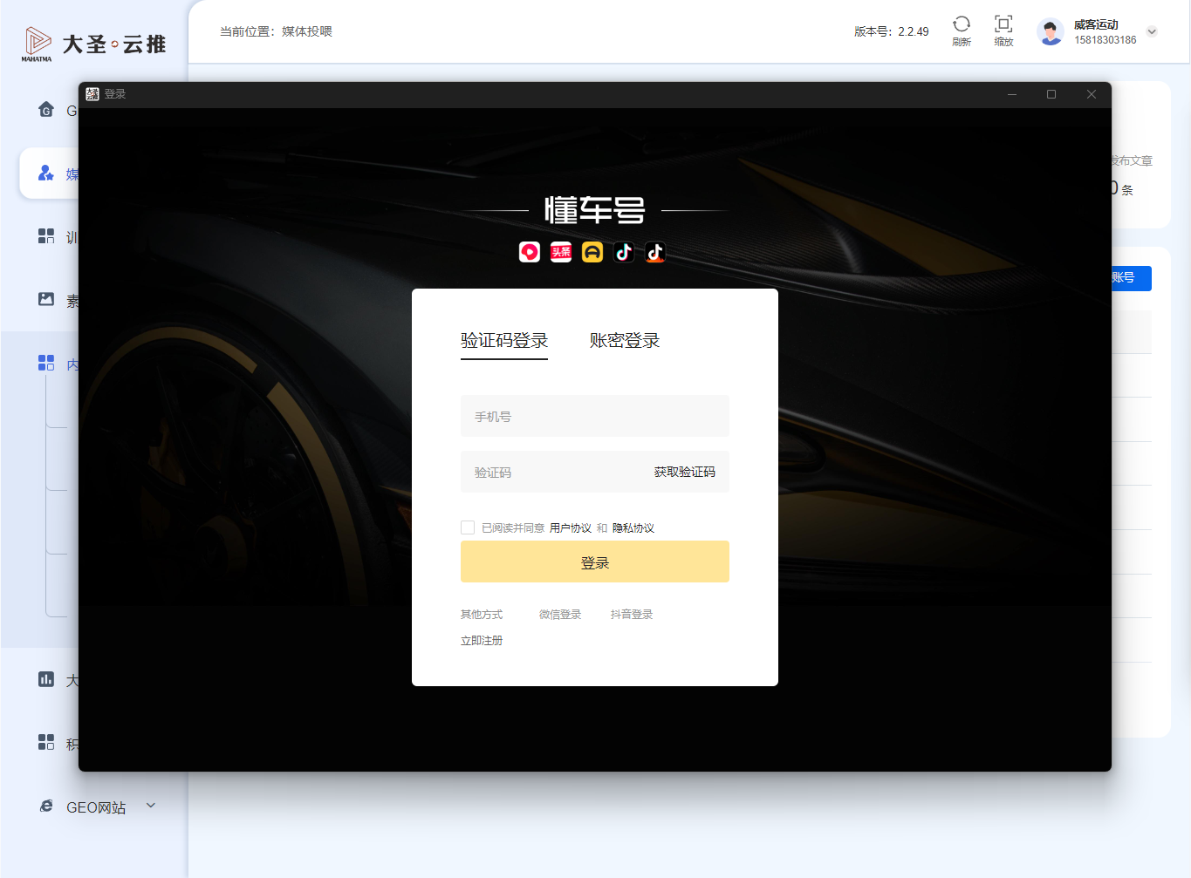The image size is (1191, 878).
Task: Click the 当前位置: 媒体投喂 breadcrumb text
Action: (x=276, y=31)
